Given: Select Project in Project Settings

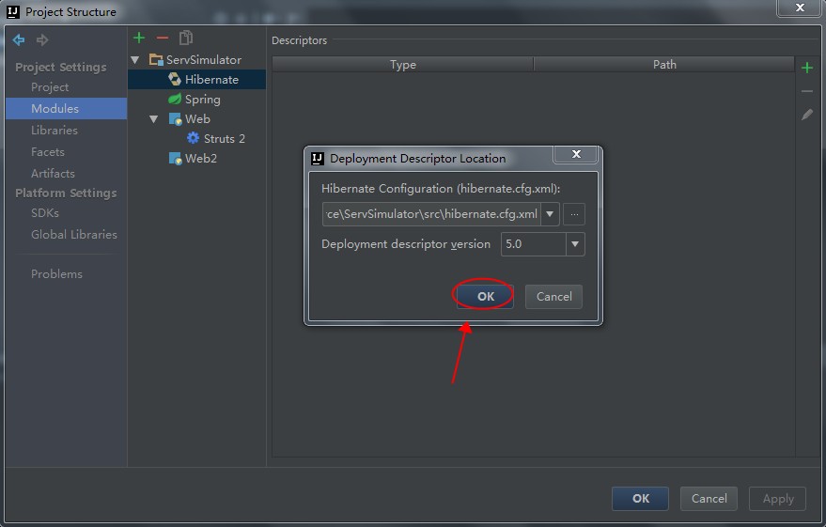Looking at the screenshot, I should click(x=50, y=87).
